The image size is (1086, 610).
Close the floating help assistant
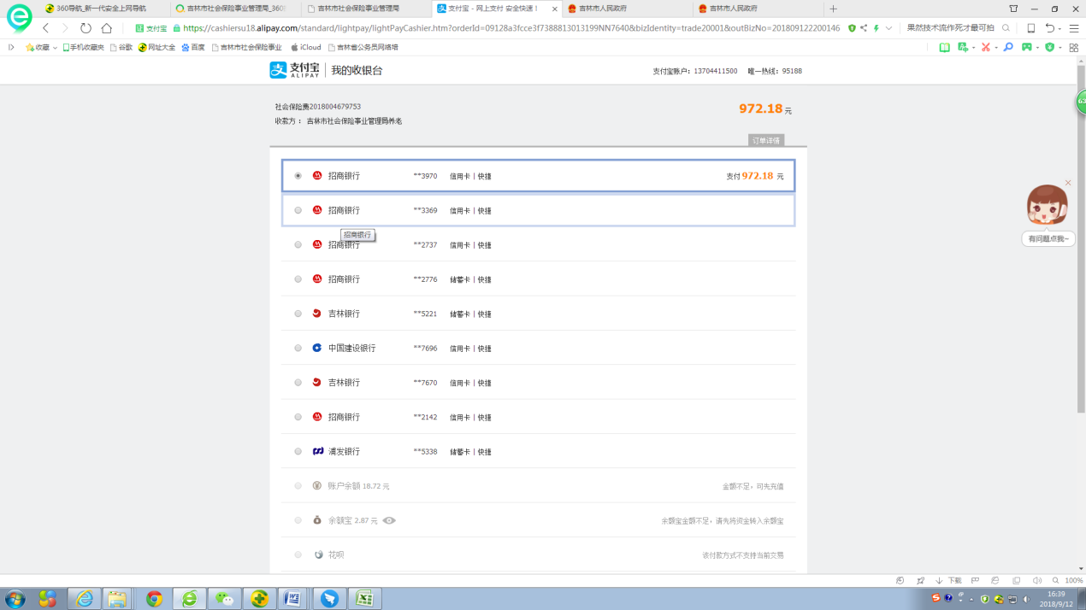pos(1068,183)
